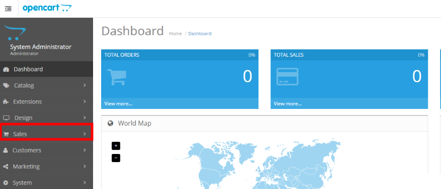Expand the Sales menu chevron
Image resolution: width=441 pixels, height=189 pixels.
click(84, 134)
